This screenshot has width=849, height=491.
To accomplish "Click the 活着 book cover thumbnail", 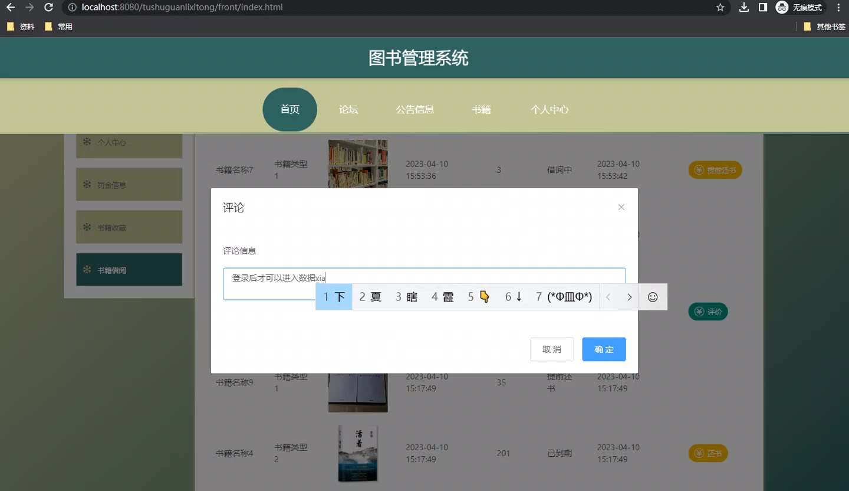I will pyautogui.click(x=358, y=453).
